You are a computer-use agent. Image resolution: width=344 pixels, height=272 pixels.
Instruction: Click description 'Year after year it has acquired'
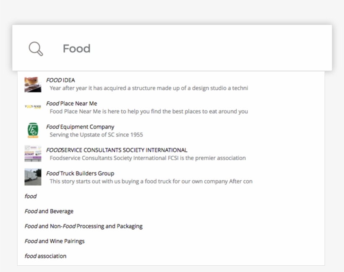point(149,88)
